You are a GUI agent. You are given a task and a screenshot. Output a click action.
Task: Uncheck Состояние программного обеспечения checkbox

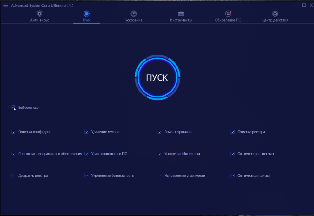pyautogui.click(x=14, y=154)
